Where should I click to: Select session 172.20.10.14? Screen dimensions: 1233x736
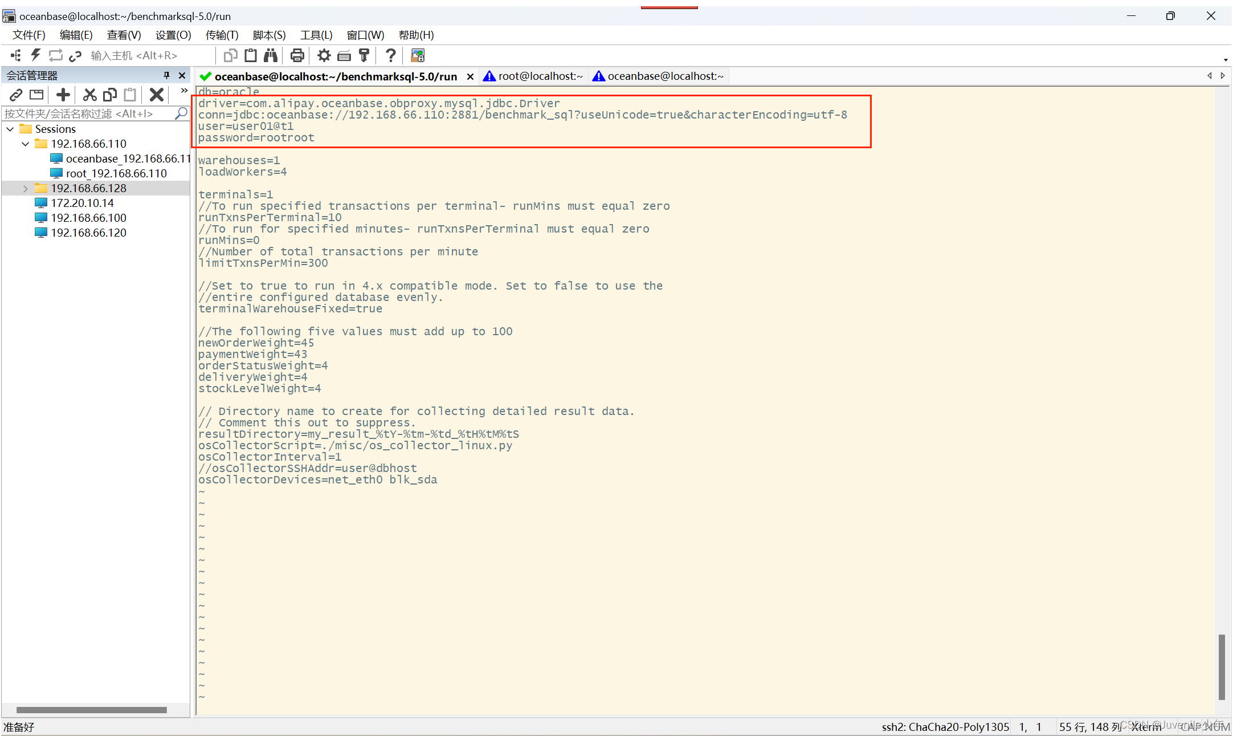[x=74, y=203]
